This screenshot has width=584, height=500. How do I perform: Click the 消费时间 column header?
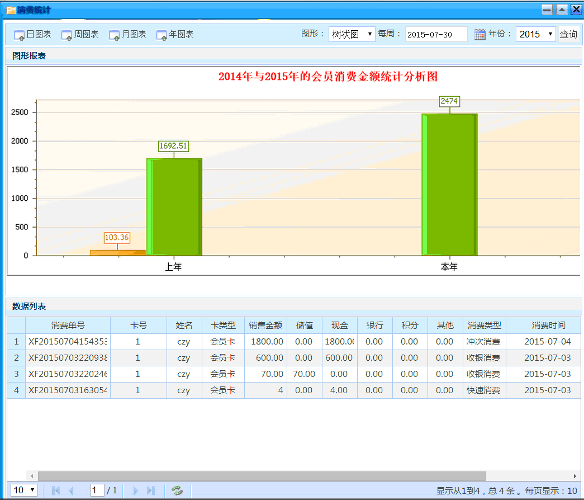548,326
